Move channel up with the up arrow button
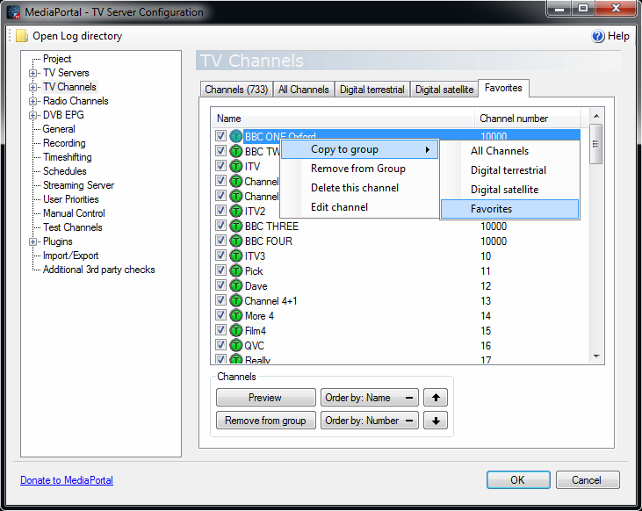 tap(436, 397)
